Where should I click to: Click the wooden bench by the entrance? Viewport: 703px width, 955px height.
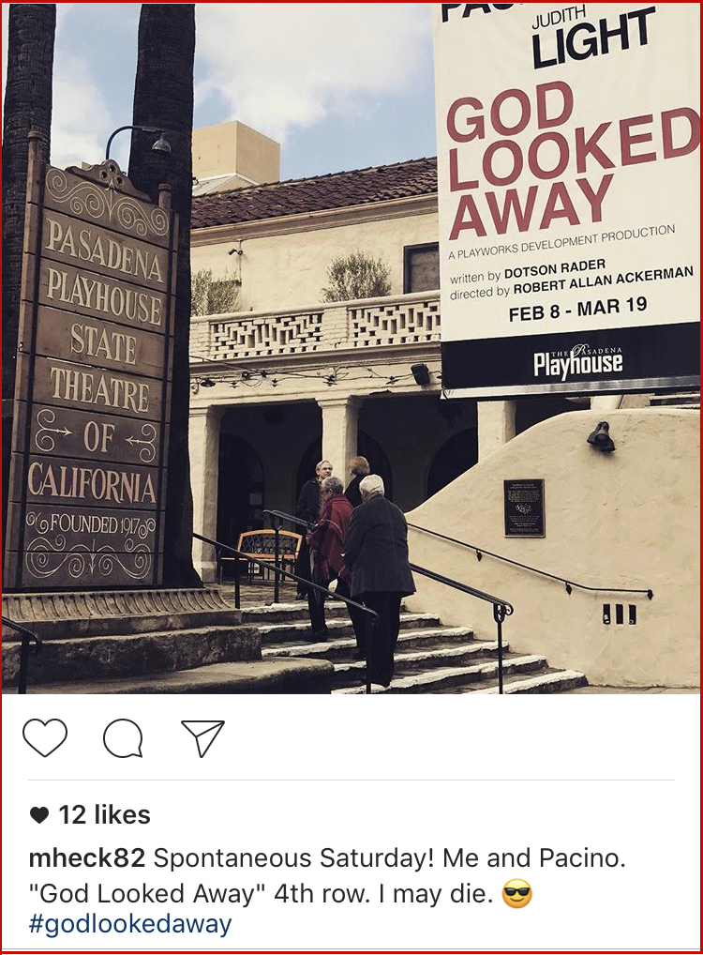click(269, 552)
